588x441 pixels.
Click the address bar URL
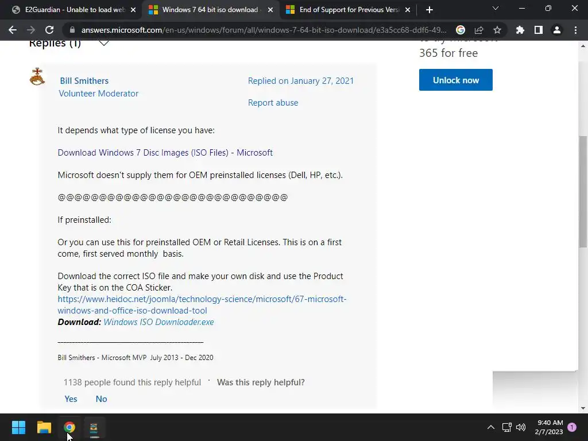coord(264,30)
